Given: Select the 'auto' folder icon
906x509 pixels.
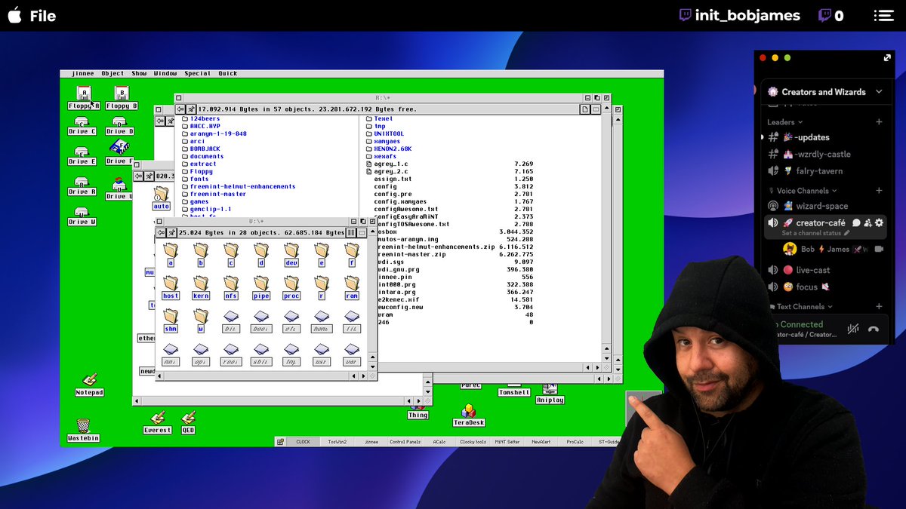Looking at the screenshot, I should (161, 199).
